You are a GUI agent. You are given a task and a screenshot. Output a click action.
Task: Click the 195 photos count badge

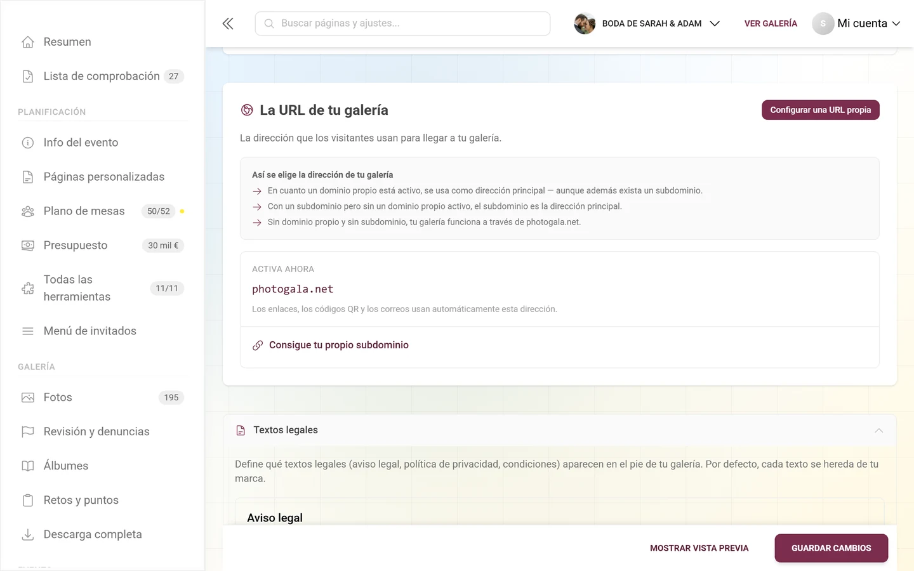171,398
